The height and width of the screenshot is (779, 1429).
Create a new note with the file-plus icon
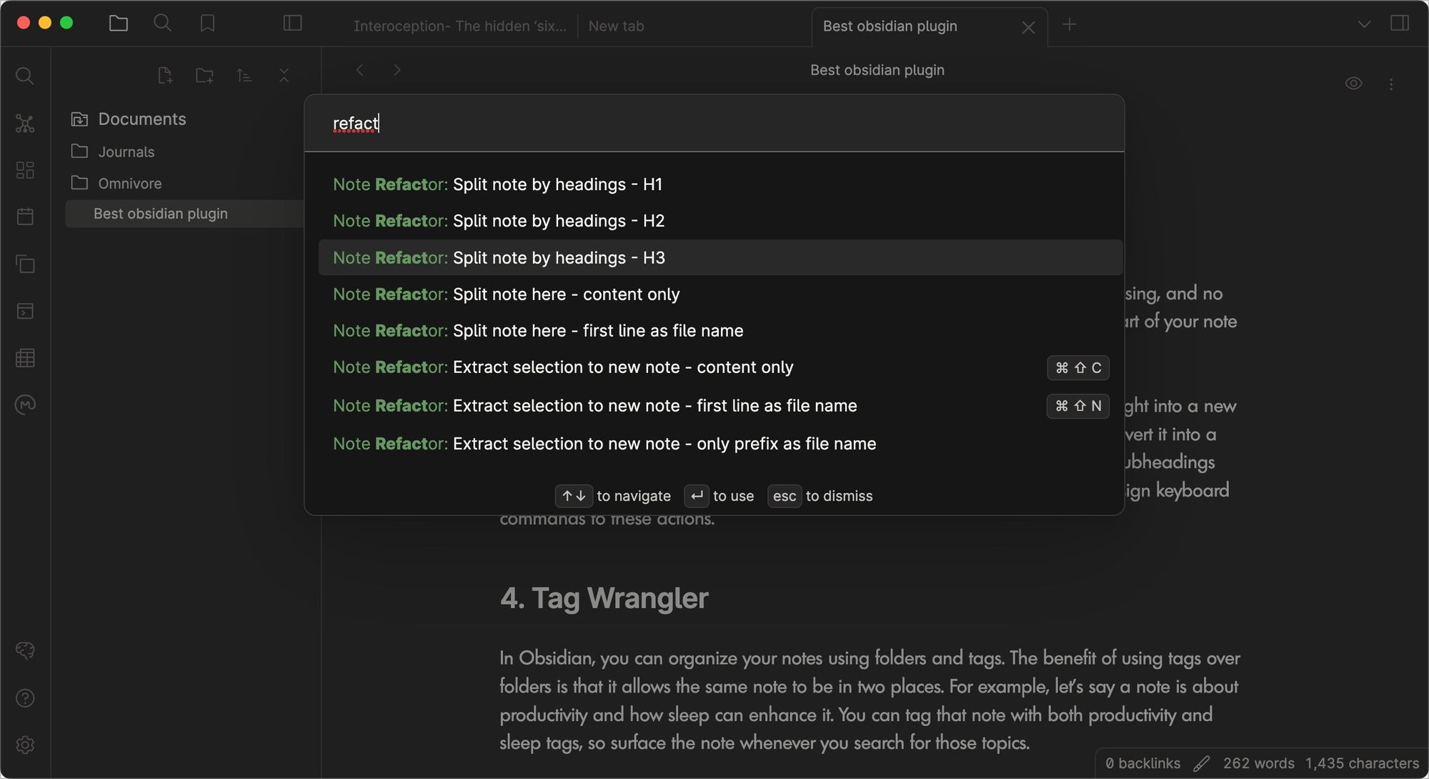click(x=165, y=75)
